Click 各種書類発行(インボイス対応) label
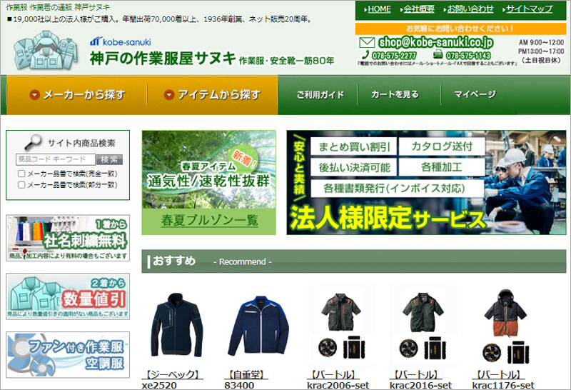This screenshot has width=571, height=390. [398, 188]
